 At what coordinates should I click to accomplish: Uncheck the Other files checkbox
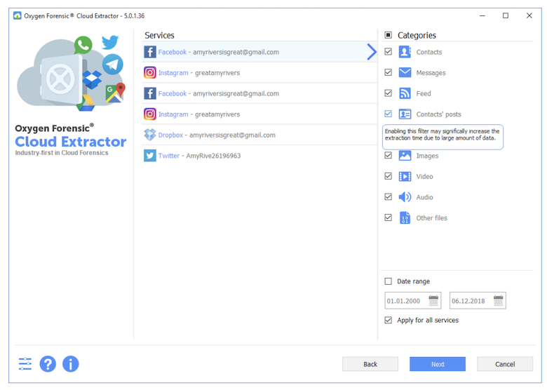pos(388,217)
